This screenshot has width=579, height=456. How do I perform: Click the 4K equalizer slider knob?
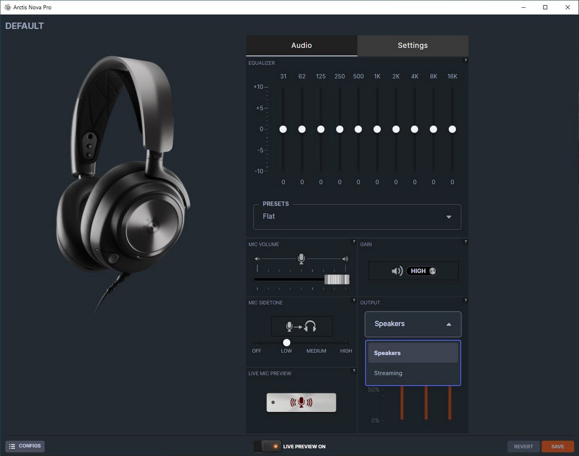point(414,129)
